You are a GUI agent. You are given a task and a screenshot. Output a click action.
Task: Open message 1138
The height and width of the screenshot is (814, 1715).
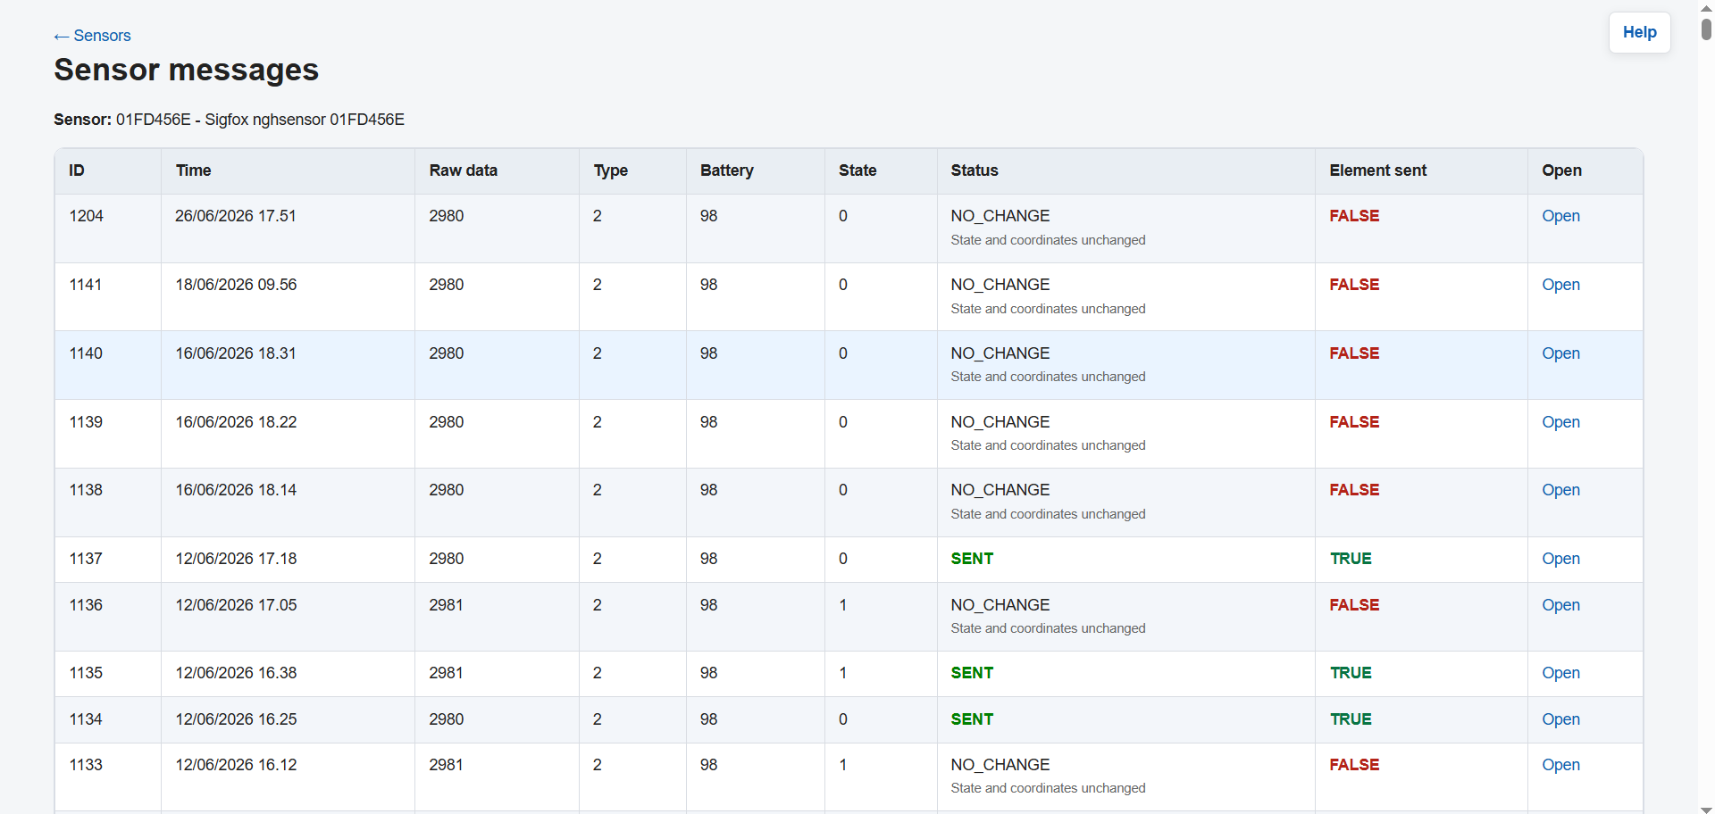click(1560, 490)
